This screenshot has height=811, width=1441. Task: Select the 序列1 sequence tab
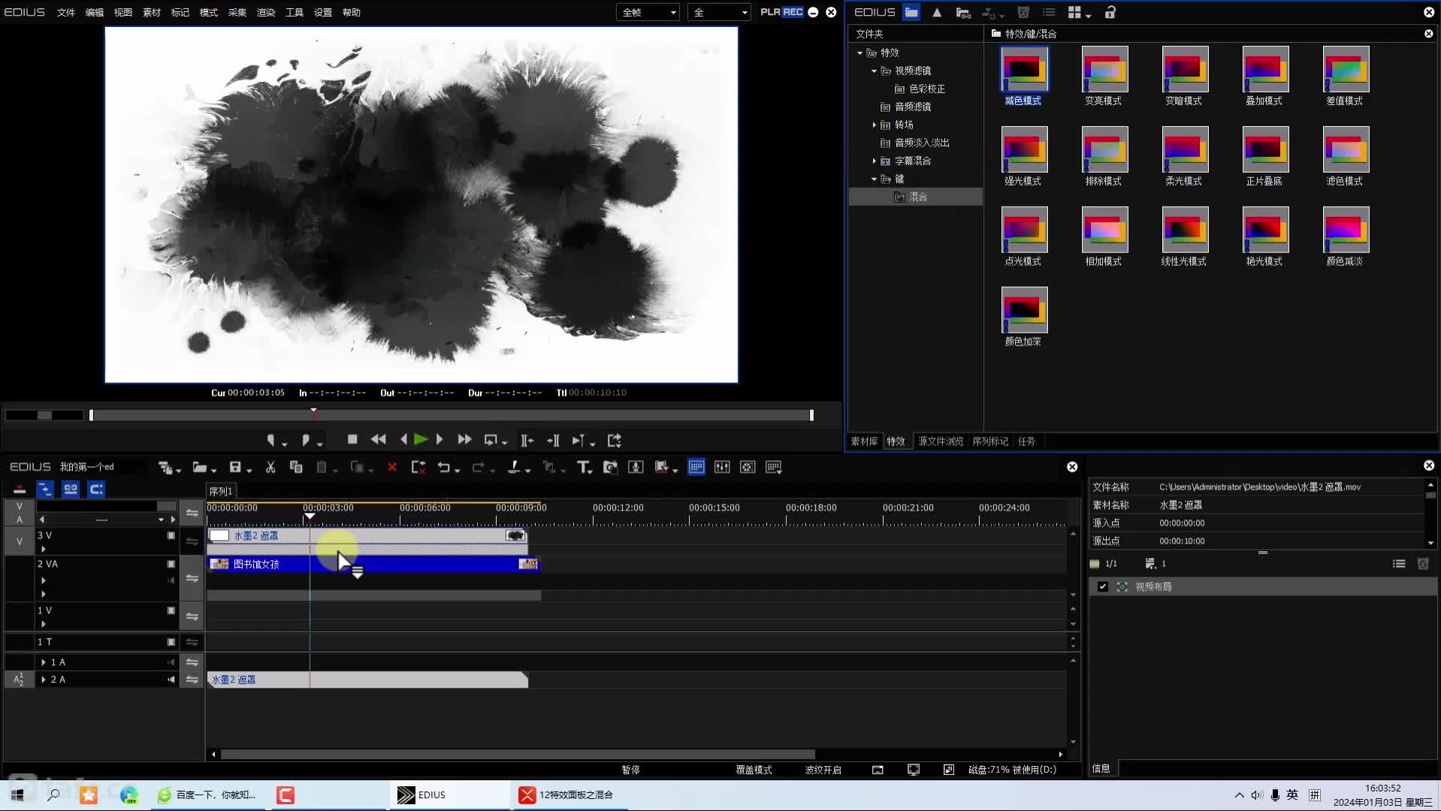221,491
